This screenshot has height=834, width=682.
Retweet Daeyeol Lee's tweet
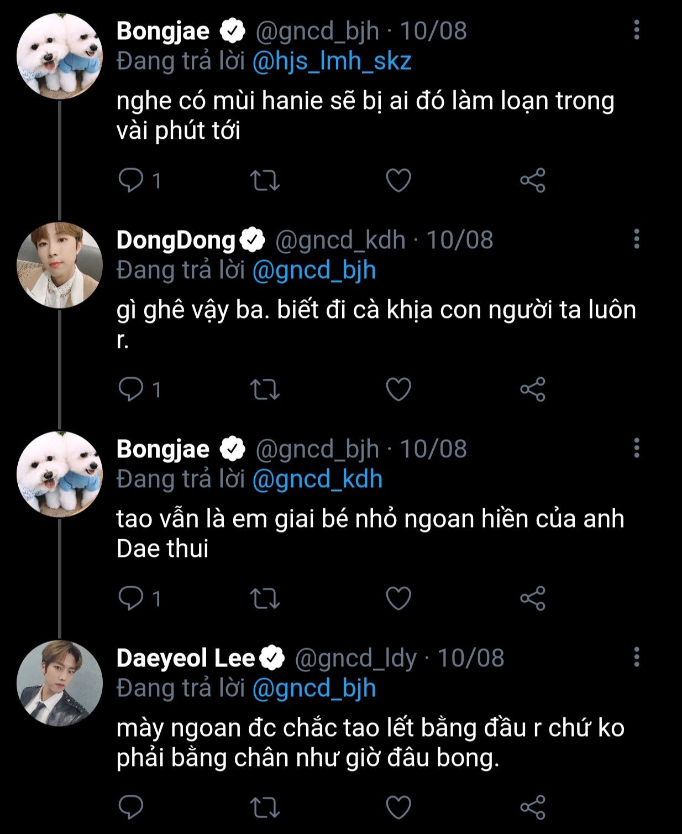tap(265, 807)
